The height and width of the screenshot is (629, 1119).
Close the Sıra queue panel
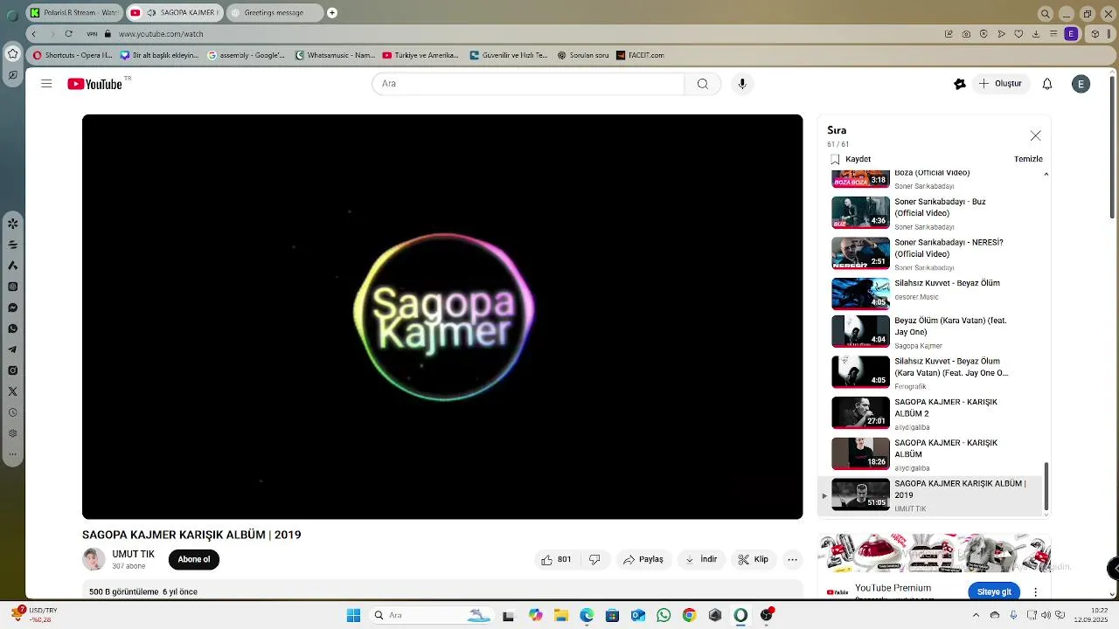click(x=1035, y=135)
